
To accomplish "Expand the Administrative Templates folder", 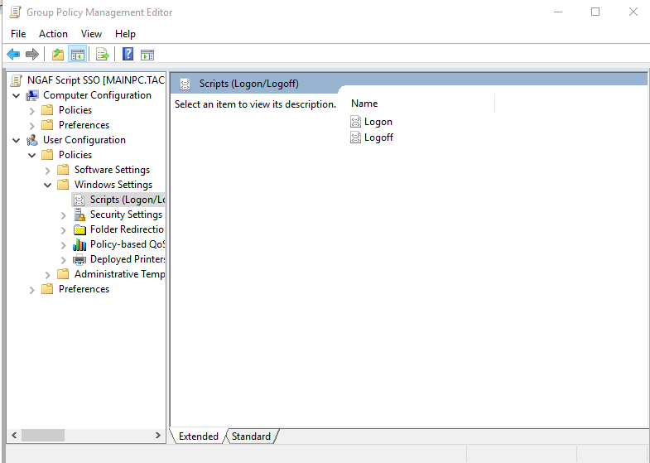I will point(48,274).
